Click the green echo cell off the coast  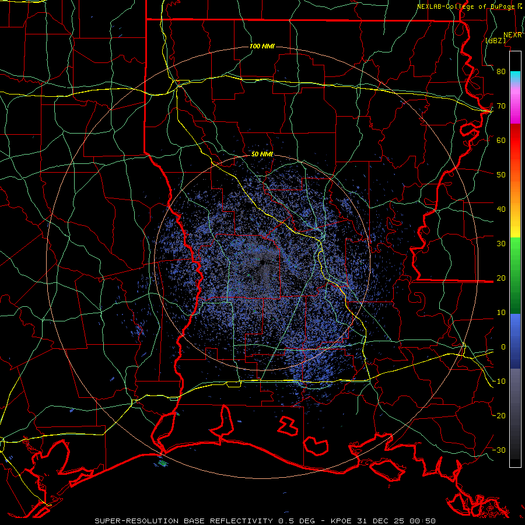tap(163, 463)
